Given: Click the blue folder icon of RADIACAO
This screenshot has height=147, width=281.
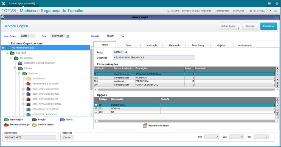Looking at the screenshot, I should tap(29, 114).
